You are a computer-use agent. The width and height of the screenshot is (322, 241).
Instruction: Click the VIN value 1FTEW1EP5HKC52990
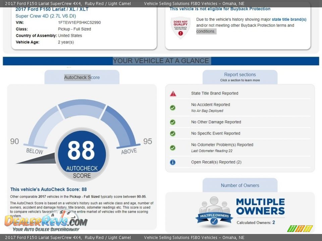(x=79, y=22)
